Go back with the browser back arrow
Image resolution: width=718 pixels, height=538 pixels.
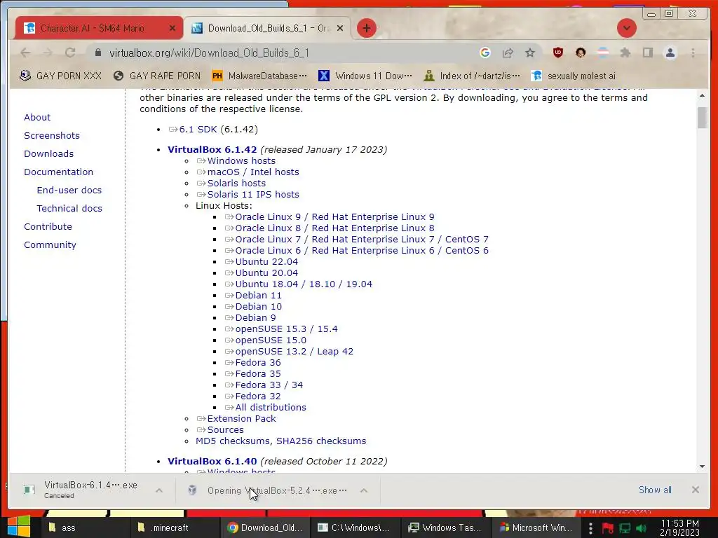(x=26, y=53)
